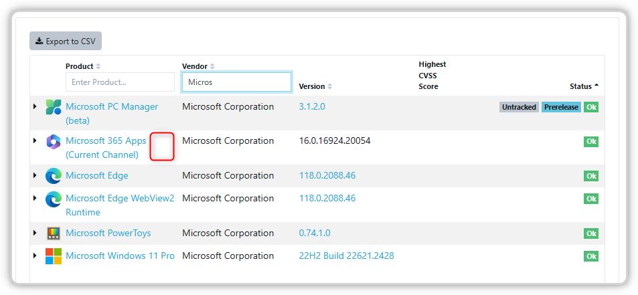Click the Vendor filter field containing Micros
Image resolution: width=638 pixels, height=295 pixels.
236,82
